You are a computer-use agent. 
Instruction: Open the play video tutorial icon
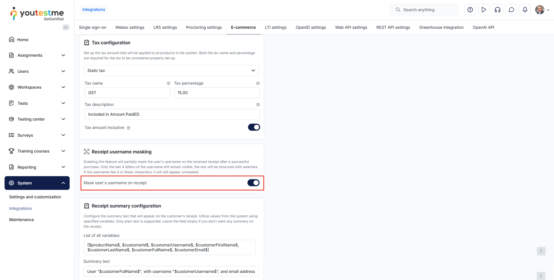(484, 10)
